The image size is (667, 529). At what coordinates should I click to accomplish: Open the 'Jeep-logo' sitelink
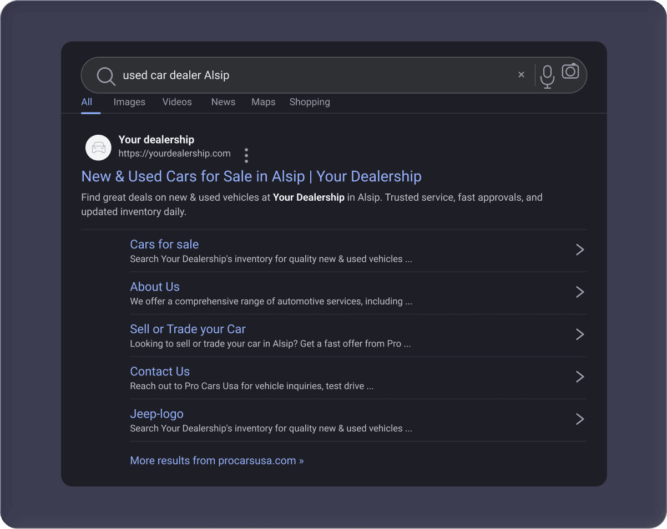point(156,414)
